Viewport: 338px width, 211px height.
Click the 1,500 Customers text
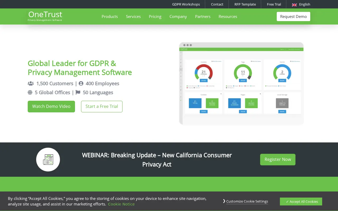click(55, 84)
